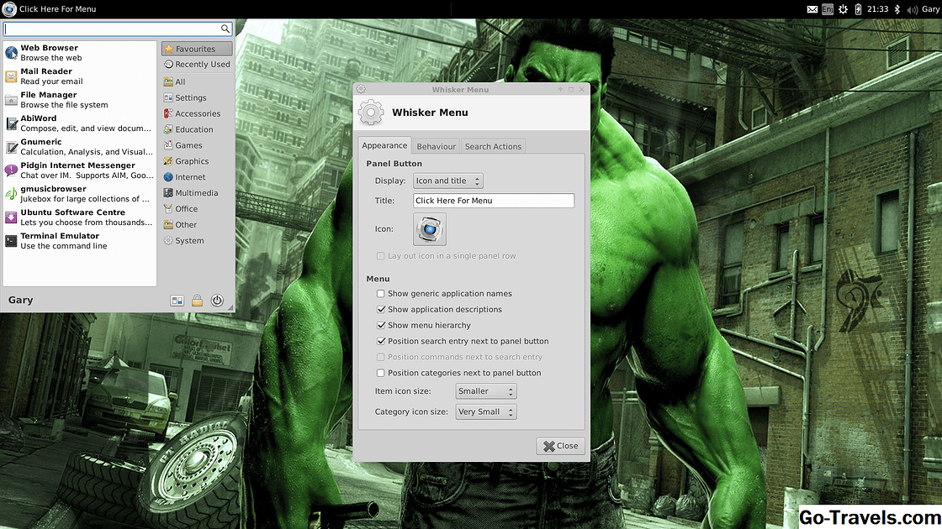Switch to the Behaviour tab
This screenshot has height=529, width=942.
tap(436, 146)
